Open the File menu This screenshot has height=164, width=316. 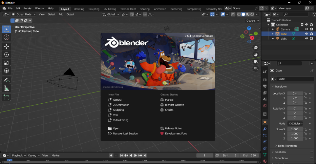pos(10,8)
